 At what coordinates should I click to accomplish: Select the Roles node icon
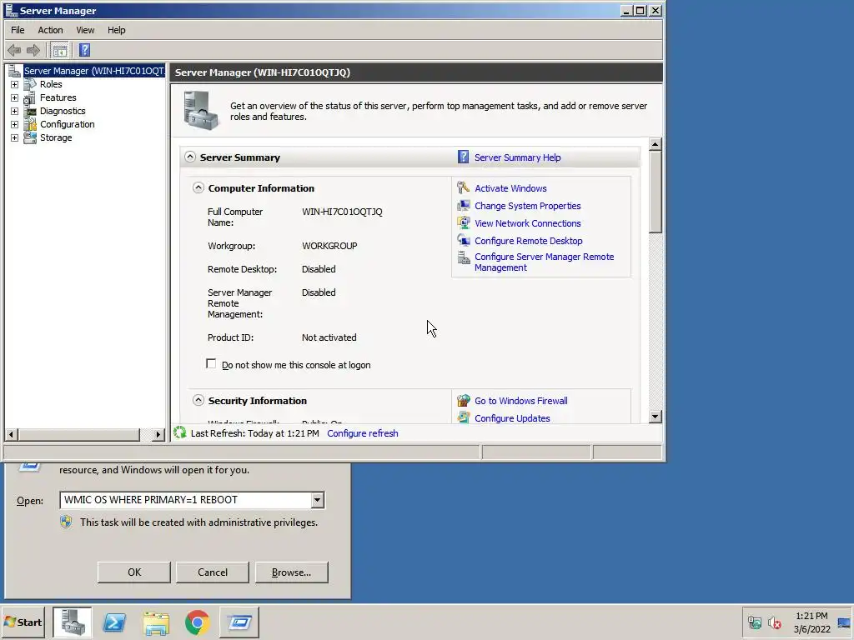pos(30,84)
